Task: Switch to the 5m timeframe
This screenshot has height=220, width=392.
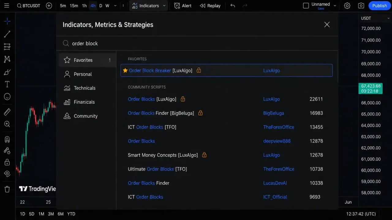Action: click(63, 6)
